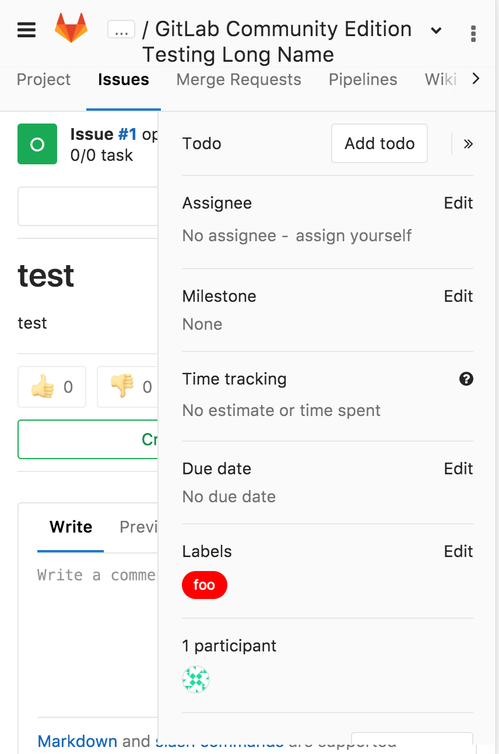Click the thumbs down emoji reaction

(x=128, y=387)
